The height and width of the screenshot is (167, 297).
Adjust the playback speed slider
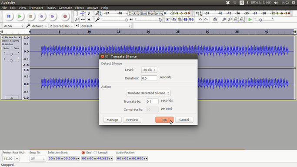coord(264,20)
